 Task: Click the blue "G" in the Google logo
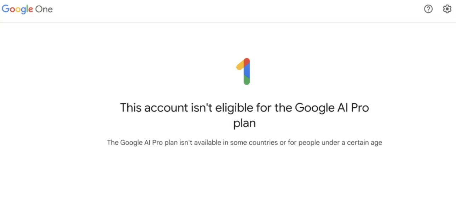coord(6,9)
